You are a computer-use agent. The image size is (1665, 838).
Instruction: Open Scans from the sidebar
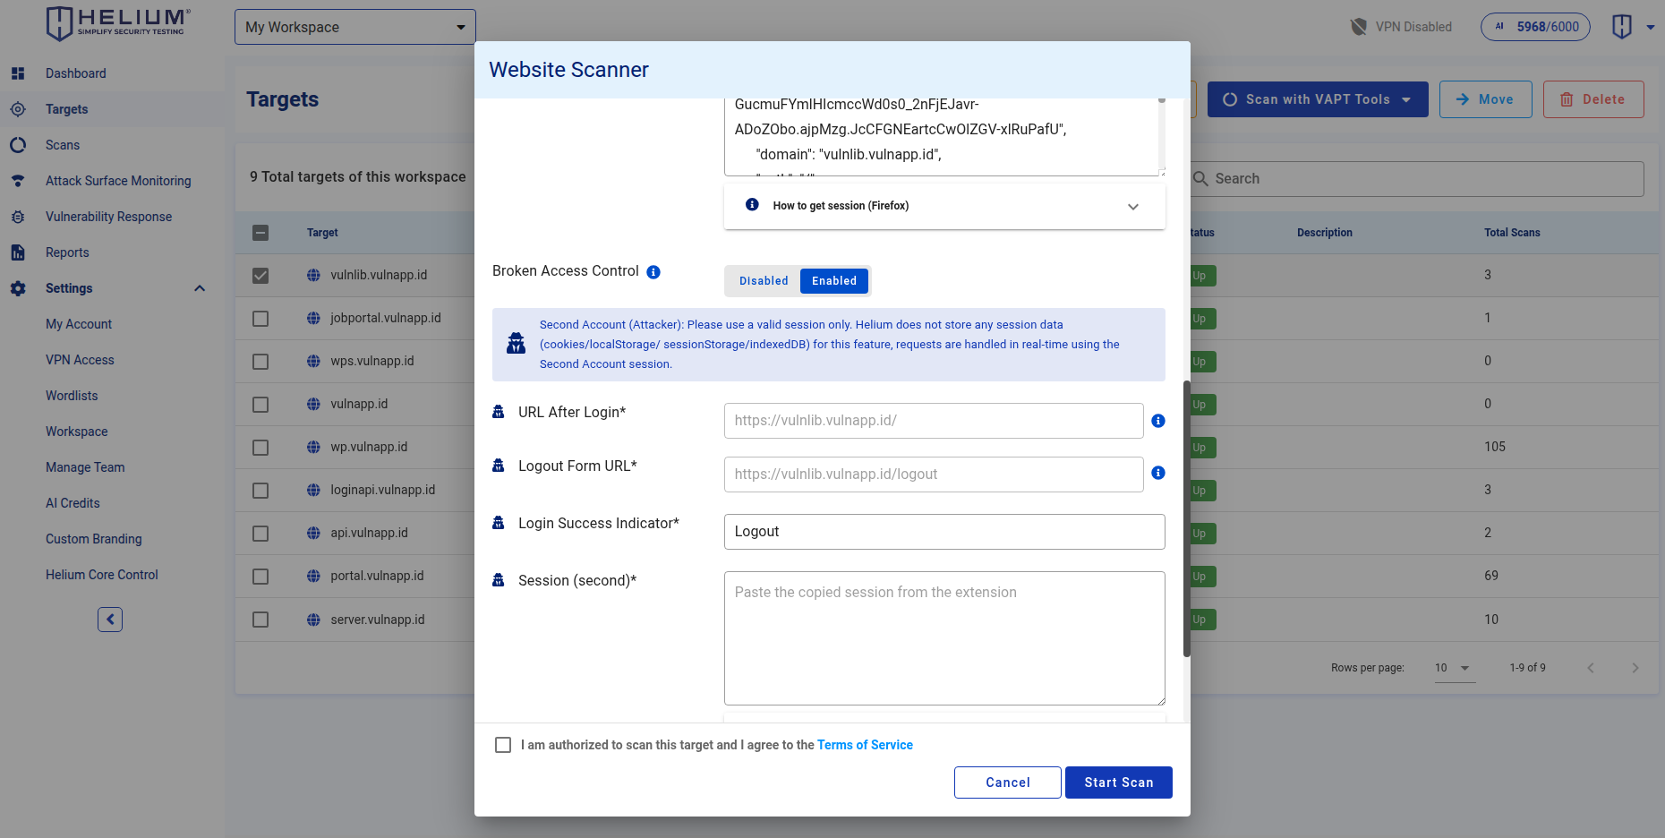click(63, 145)
